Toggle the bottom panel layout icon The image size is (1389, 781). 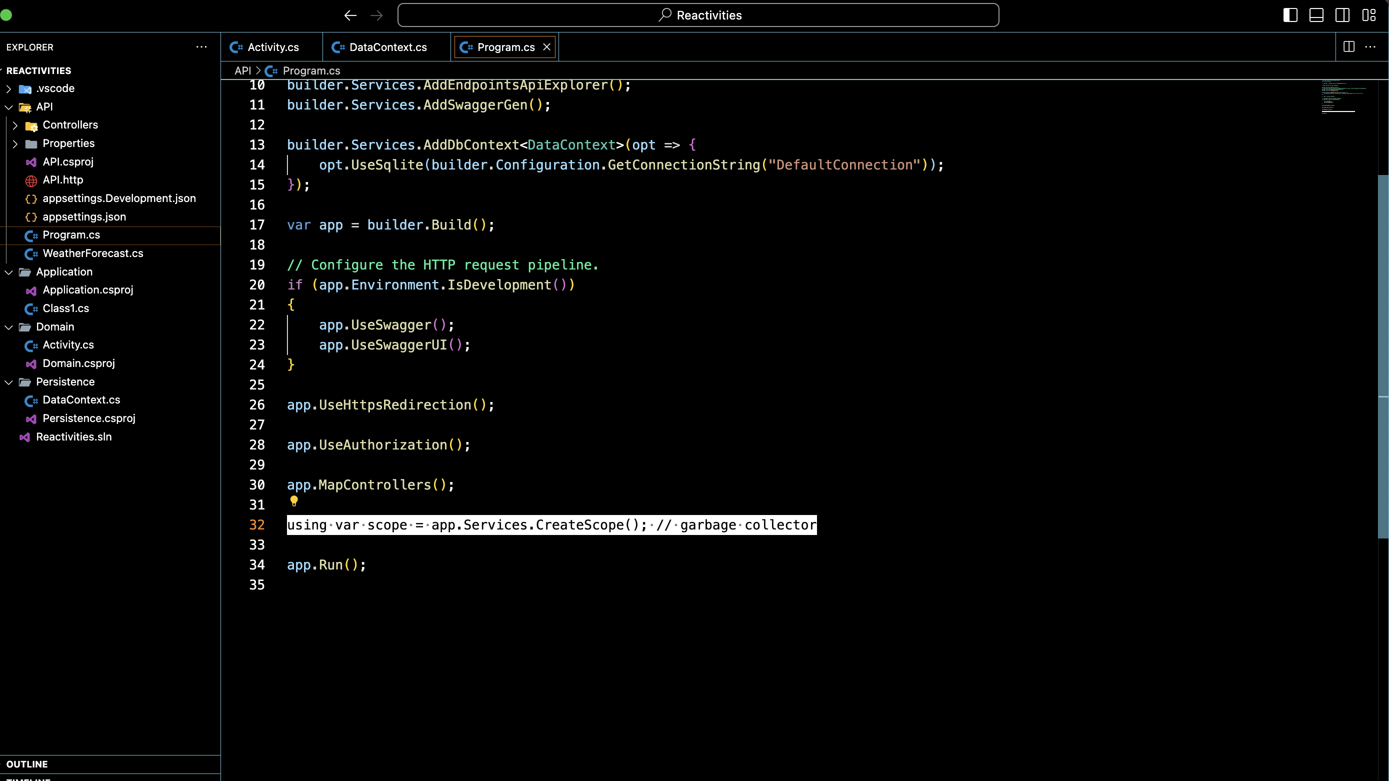click(1316, 15)
